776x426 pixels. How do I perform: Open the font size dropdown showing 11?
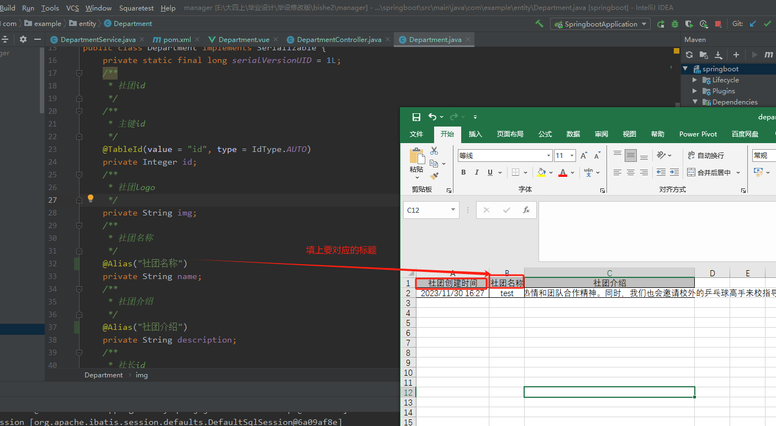(572, 155)
